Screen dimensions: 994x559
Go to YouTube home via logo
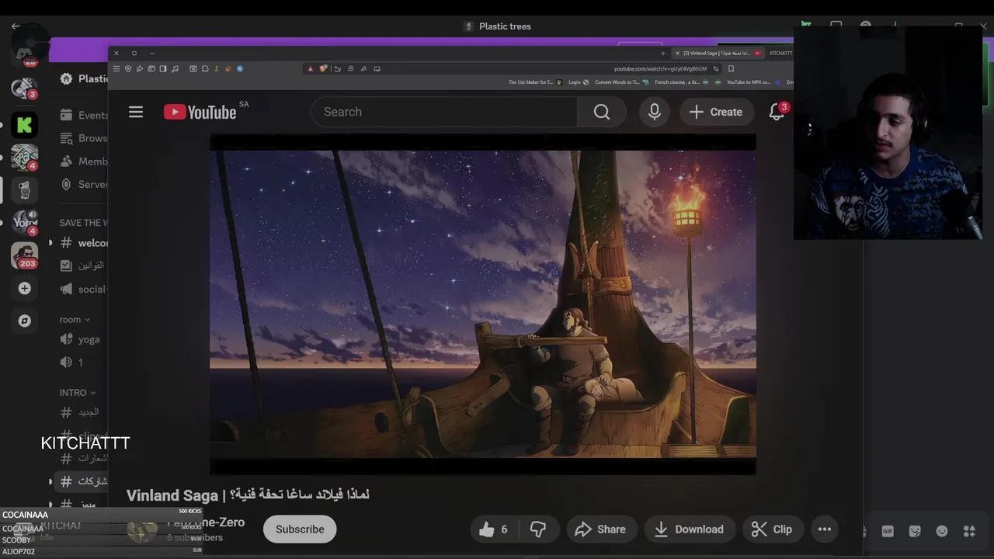[x=200, y=113]
